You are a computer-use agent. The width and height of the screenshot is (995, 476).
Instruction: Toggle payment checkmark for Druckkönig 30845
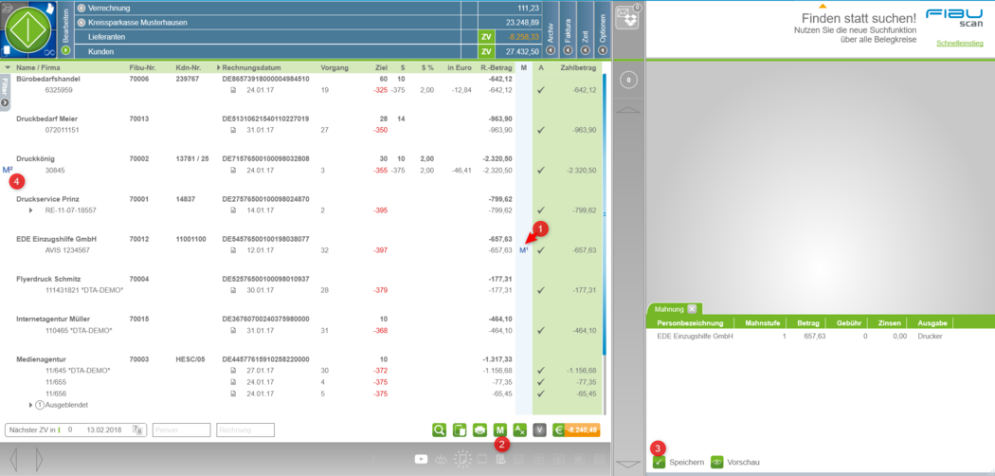[540, 171]
